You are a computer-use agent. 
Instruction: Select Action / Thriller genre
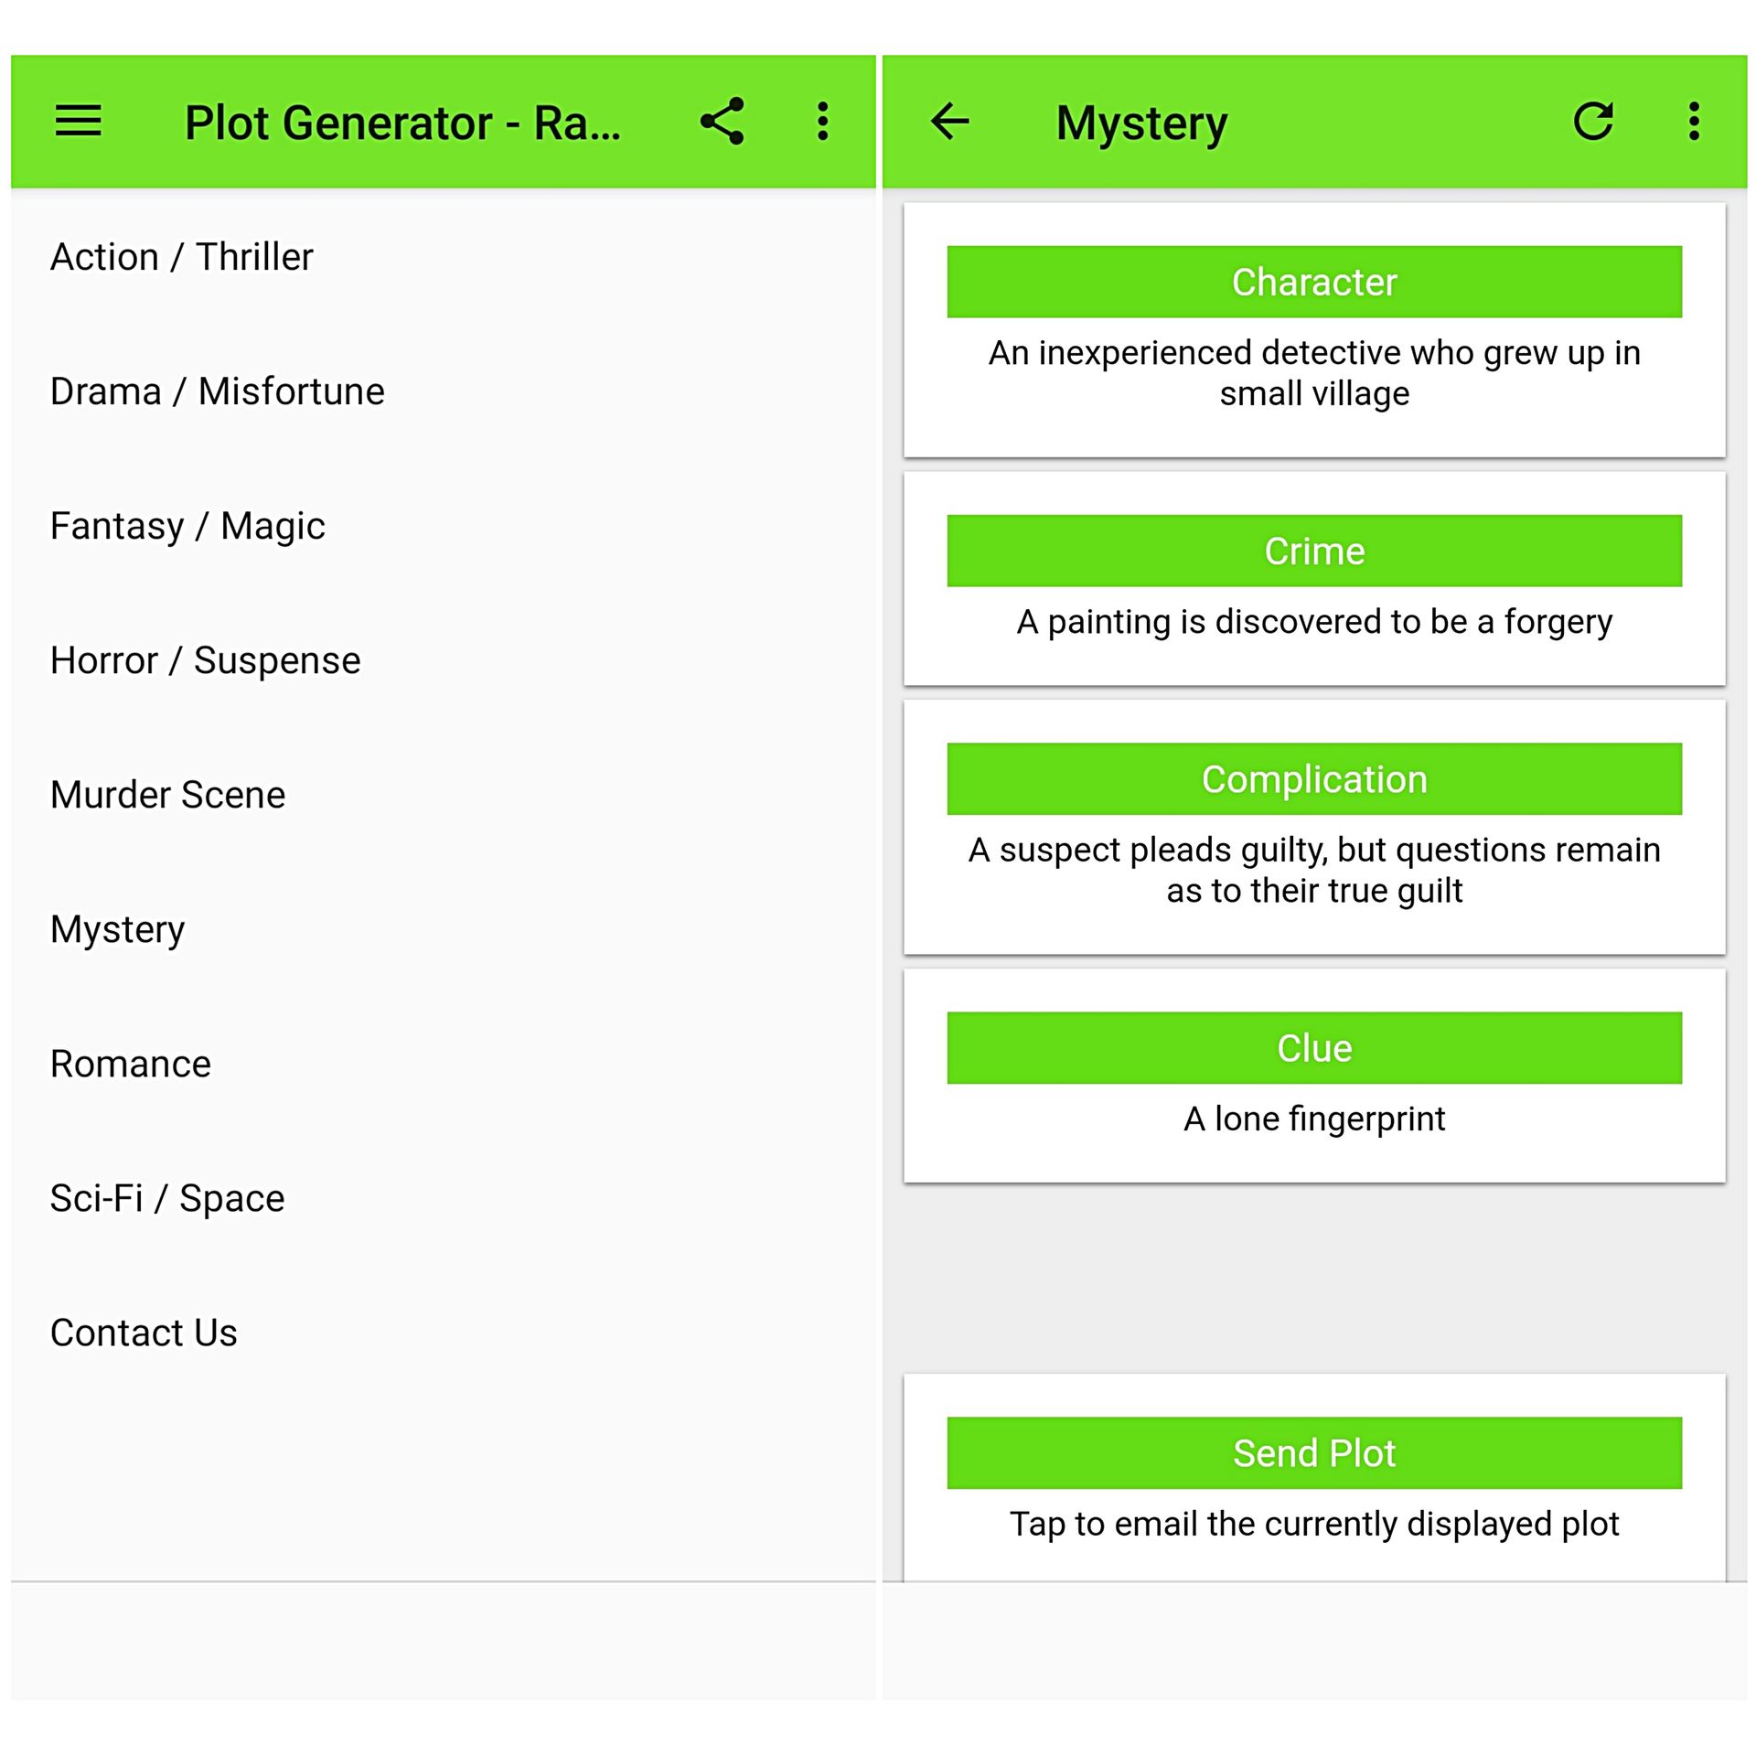click(444, 257)
